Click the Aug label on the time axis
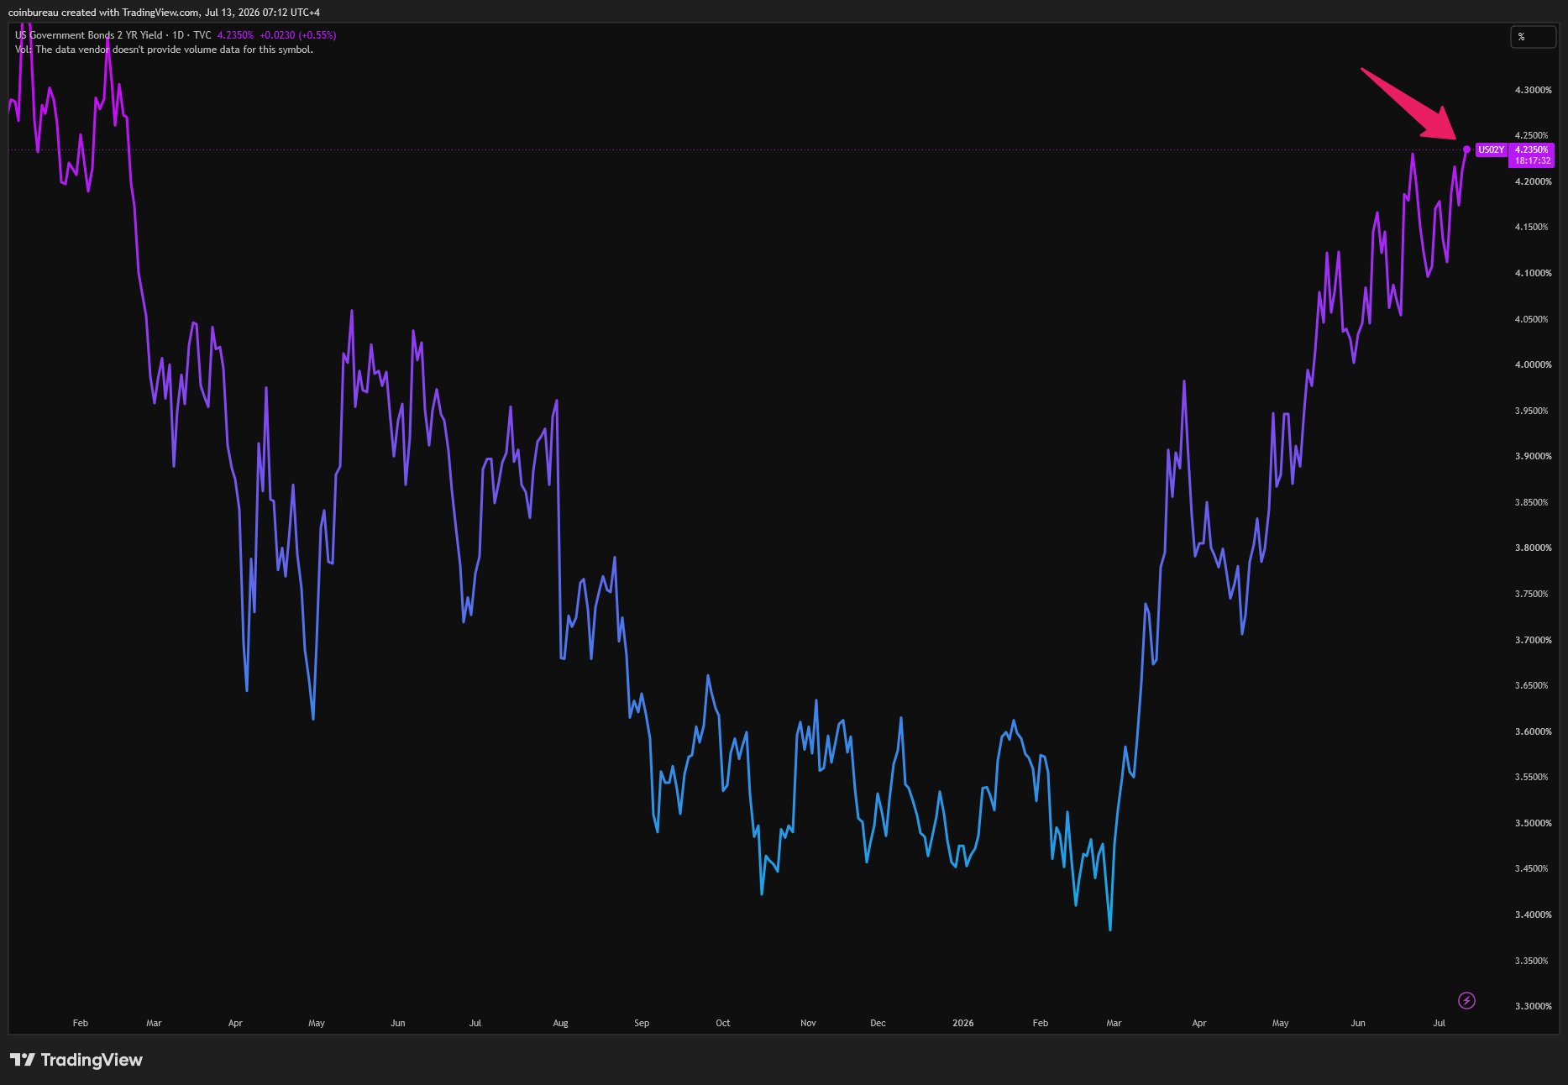This screenshot has height=1085, width=1568. click(560, 1023)
